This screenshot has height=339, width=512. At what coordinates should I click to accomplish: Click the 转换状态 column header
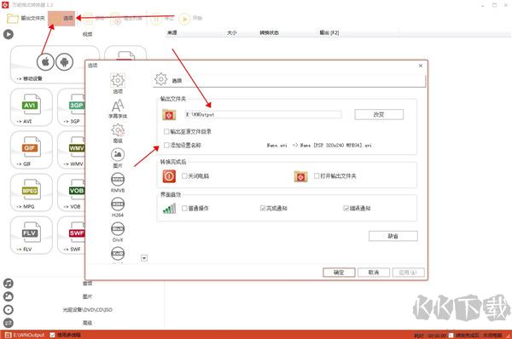pyautogui.click(x=269, y=32)
